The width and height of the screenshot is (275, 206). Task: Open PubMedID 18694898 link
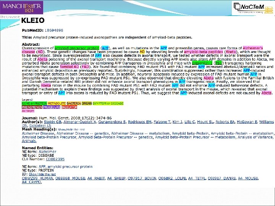[x=54, y=30]
